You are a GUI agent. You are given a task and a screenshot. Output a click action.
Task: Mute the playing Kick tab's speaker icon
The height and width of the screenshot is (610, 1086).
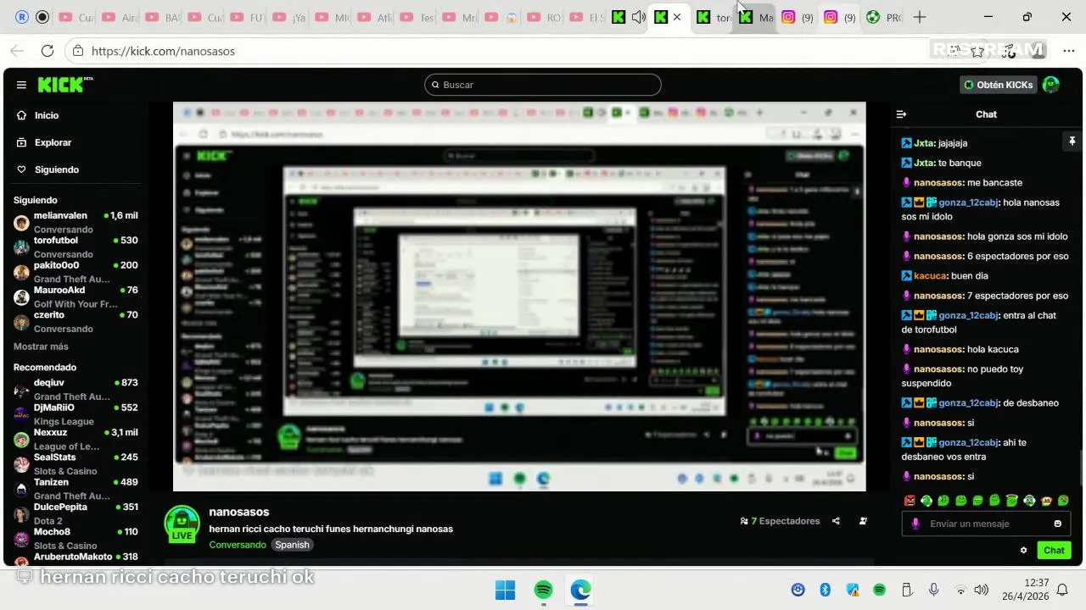639,17
